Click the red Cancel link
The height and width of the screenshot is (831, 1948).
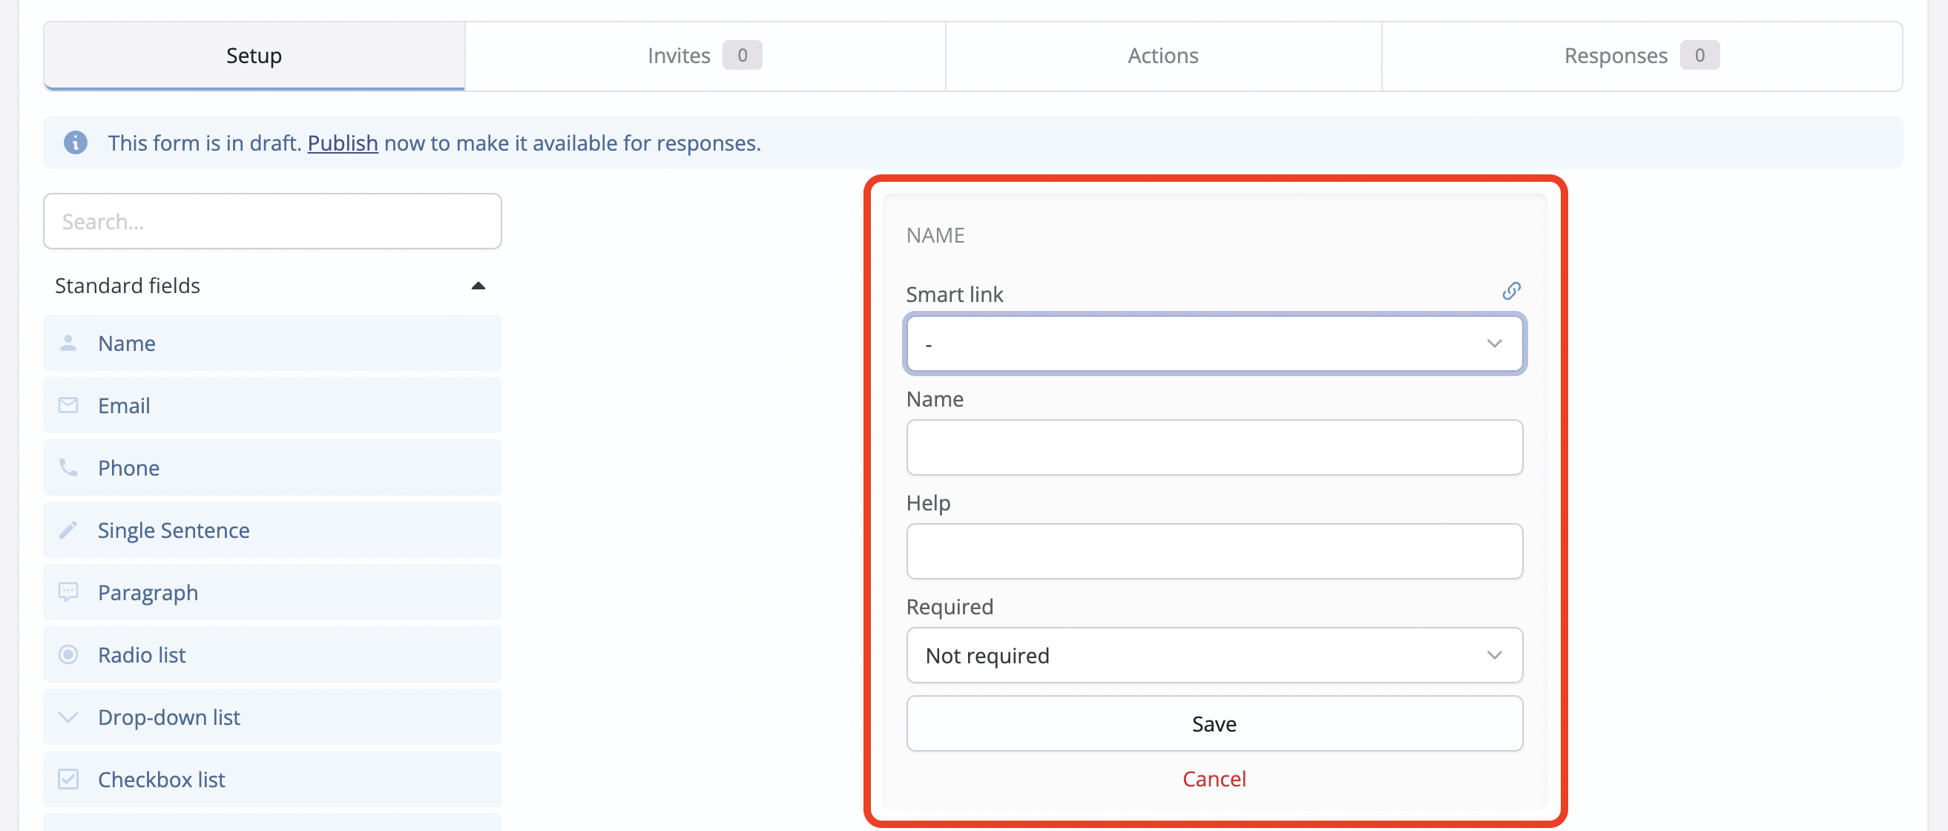pyautogui.click(x=1214, y=779)
